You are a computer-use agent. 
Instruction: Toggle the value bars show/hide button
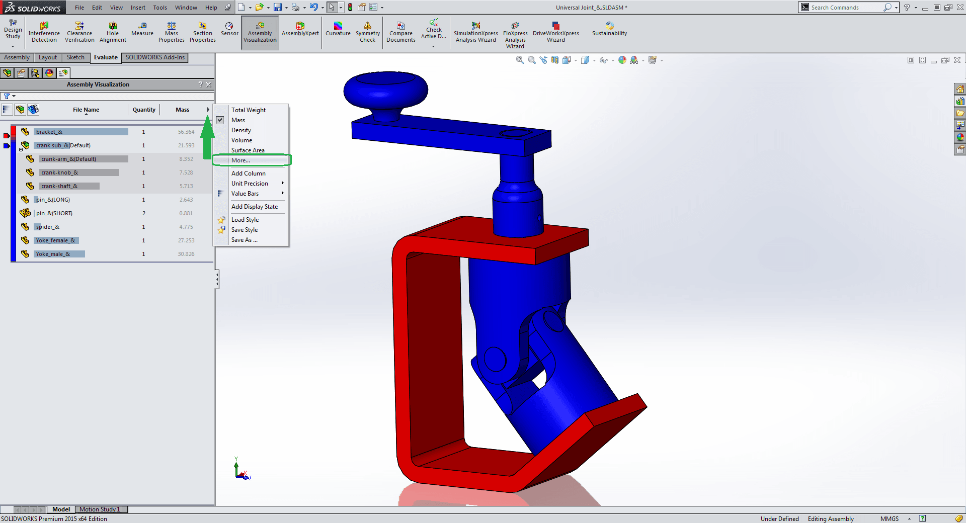point(7,110)
